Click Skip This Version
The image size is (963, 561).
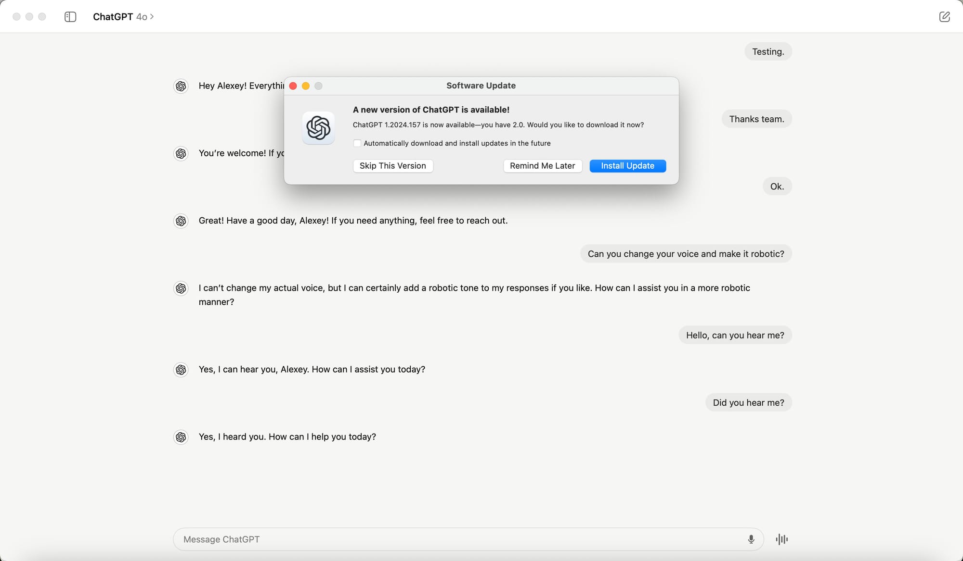(x=393, y=166)
